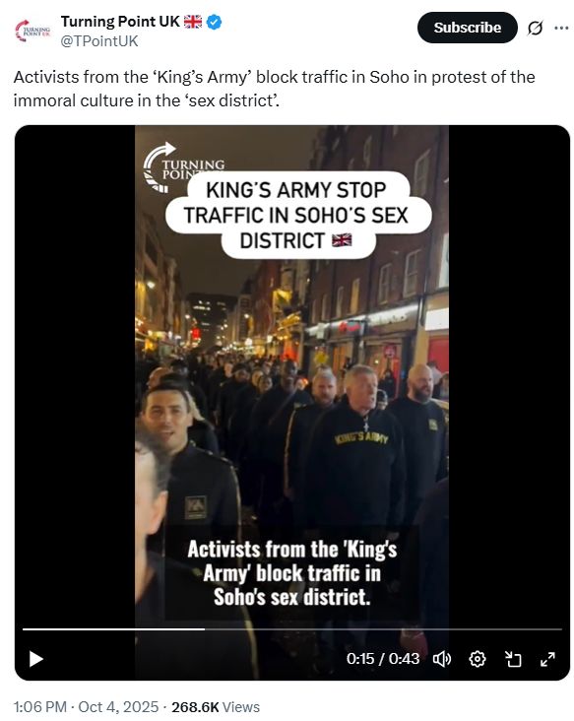The width and height of the screenshot is (574, 721).
Task: Open the Turning Point UK display name
Action: pyautogui.click(x=120, y=21)
